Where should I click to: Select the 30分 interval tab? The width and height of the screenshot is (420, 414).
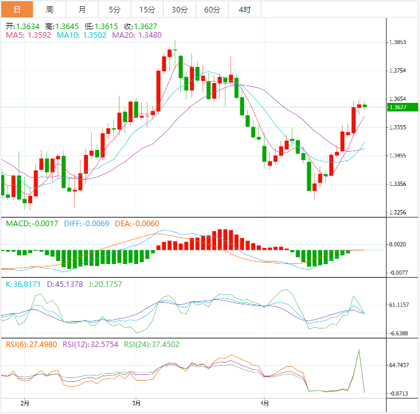tap(180, 9)
